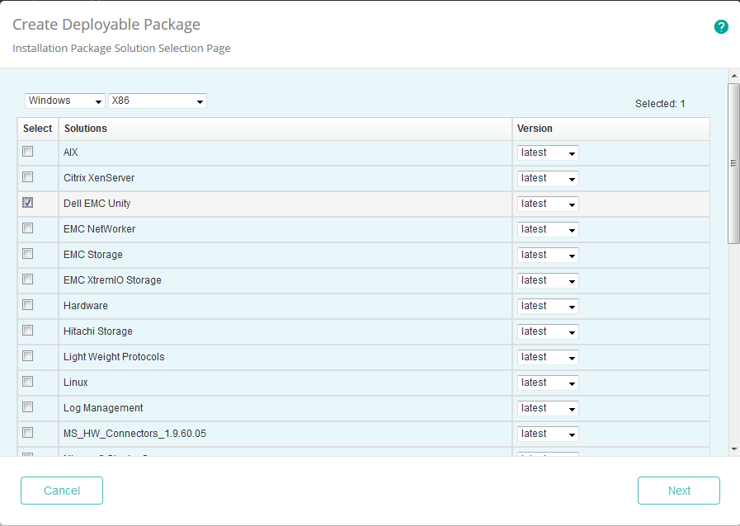Check the Citrix XenServer solution
Image resolution: width=740 pixels, height=526 pixels.
pos(27,177)
